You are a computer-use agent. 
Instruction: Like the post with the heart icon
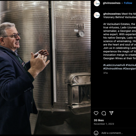(96, 113)
